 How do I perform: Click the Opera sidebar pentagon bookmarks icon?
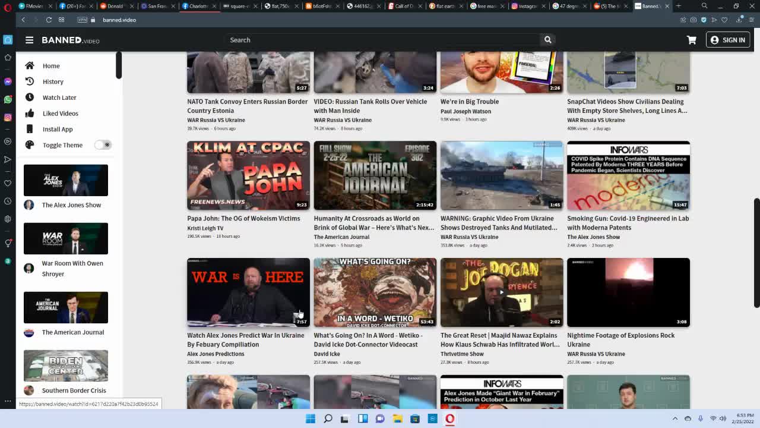click(8, 58)
